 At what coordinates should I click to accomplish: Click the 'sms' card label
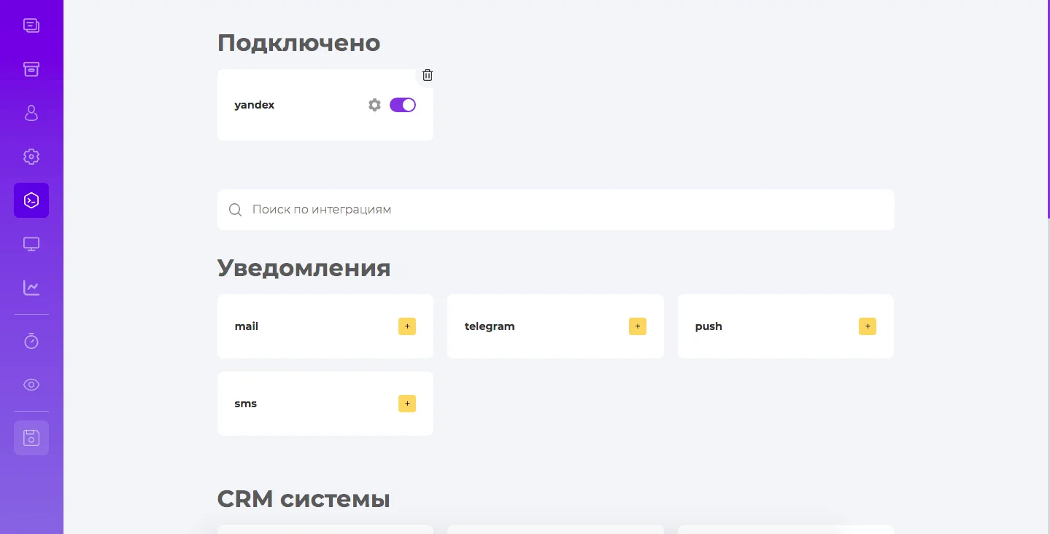pyautogui.click(x=246, y=404)
